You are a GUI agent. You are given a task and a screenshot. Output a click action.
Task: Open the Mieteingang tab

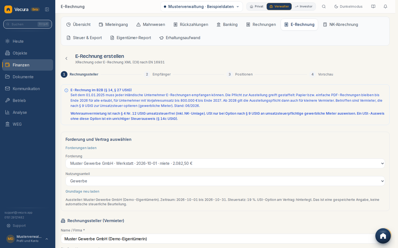pos(113,25)
